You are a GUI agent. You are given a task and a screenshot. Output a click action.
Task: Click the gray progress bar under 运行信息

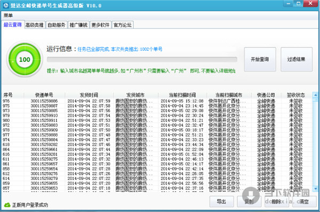click(142, 60)
